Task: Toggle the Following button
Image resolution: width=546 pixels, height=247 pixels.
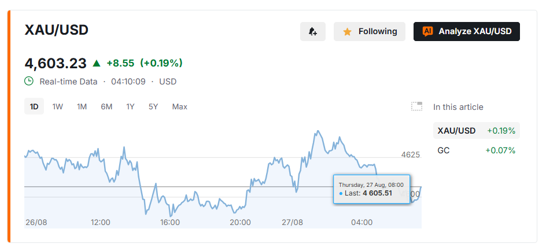Action: (370, 32)
